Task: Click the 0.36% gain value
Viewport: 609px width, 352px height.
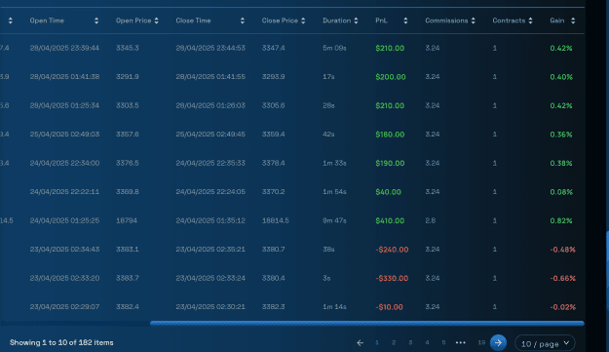Action: point(561,135)
